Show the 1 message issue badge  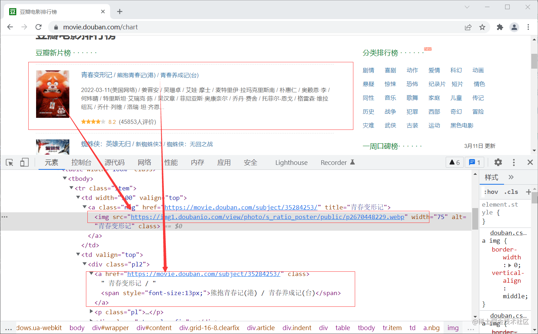pyautogui.click(x=474, y=162)
